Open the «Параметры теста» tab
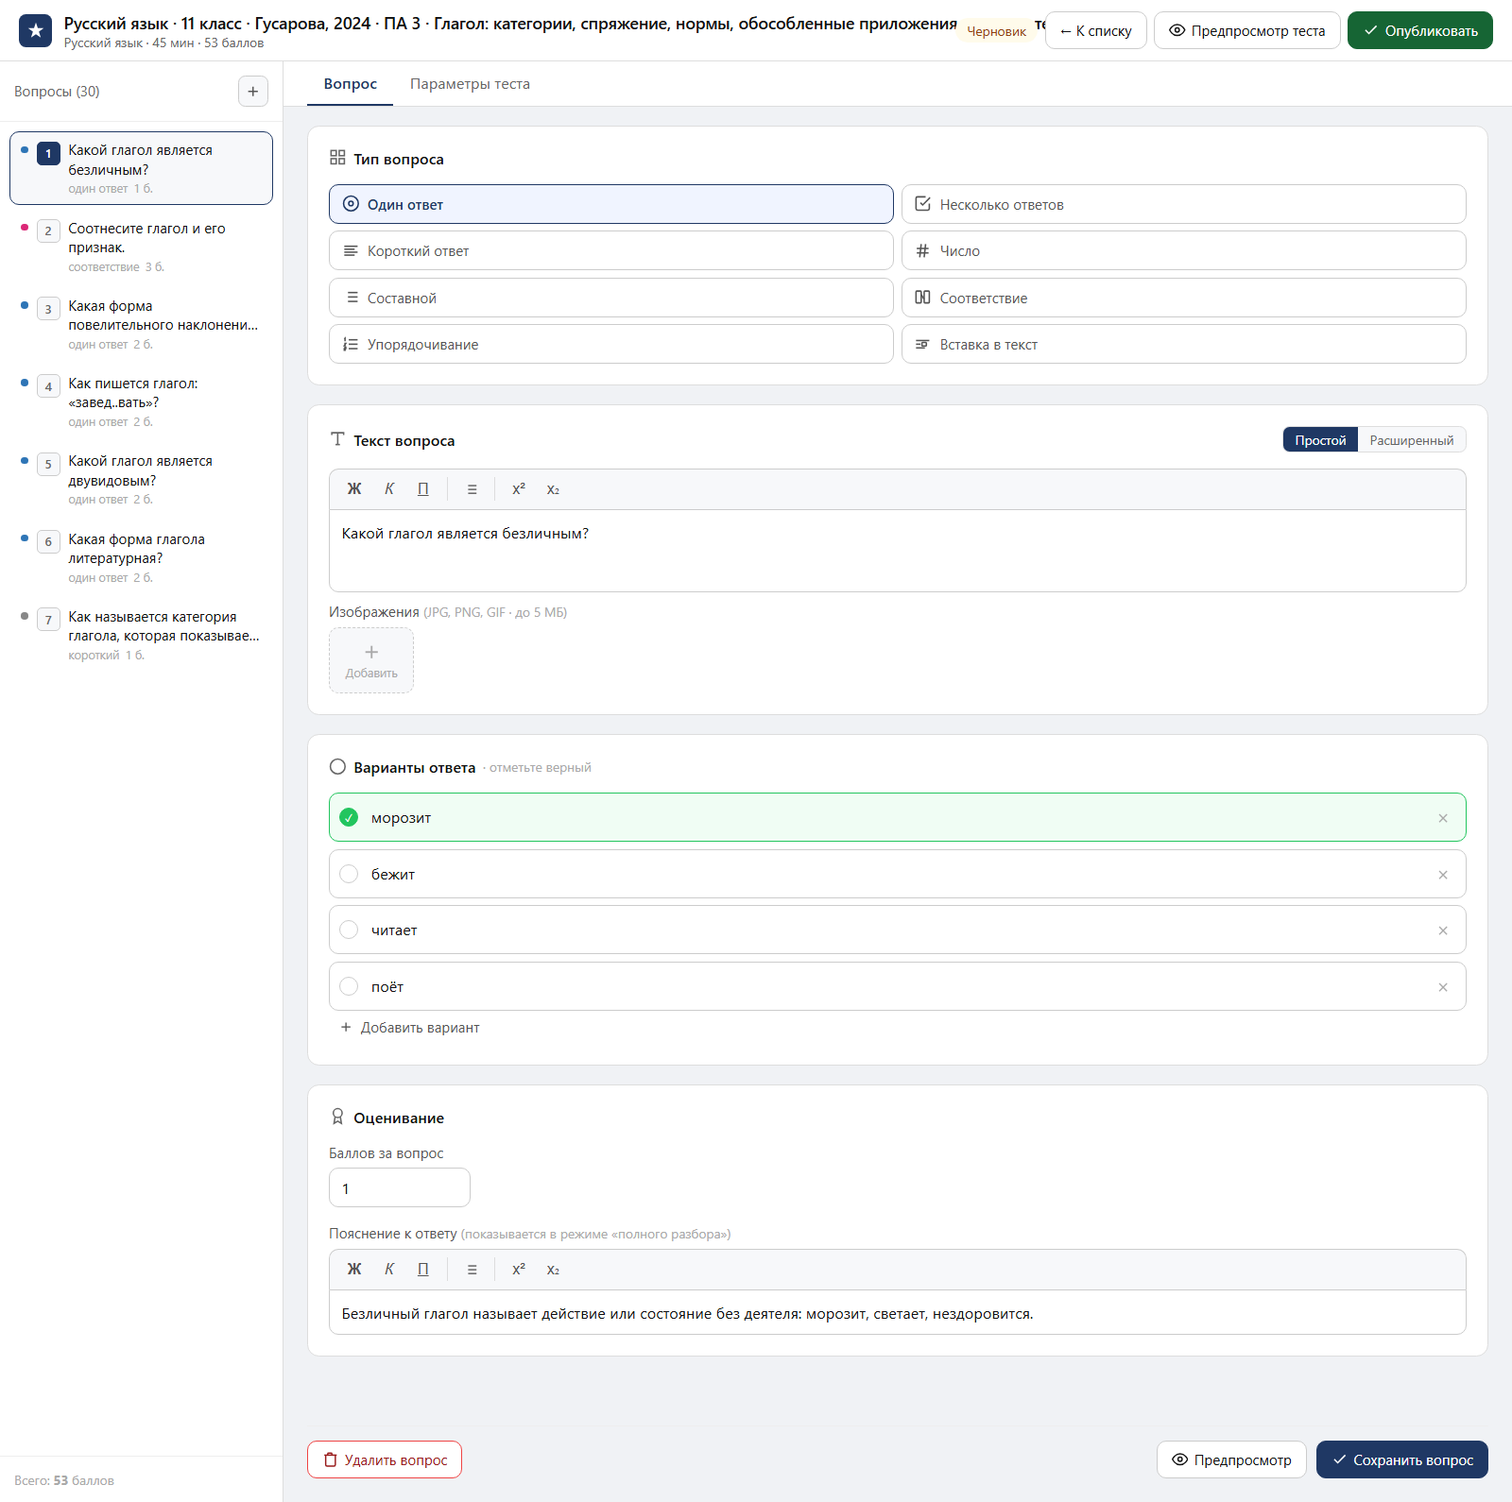The width and height of the screenshot is (1512, 1502). (x=470, y=84)
